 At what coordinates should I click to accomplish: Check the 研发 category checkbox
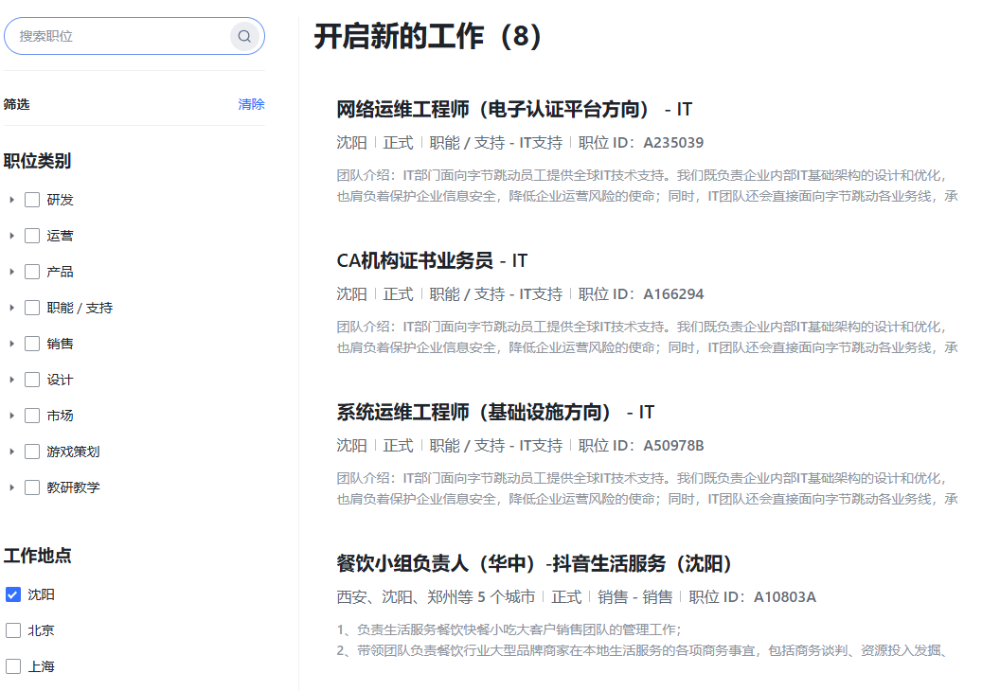pos(32,200)
